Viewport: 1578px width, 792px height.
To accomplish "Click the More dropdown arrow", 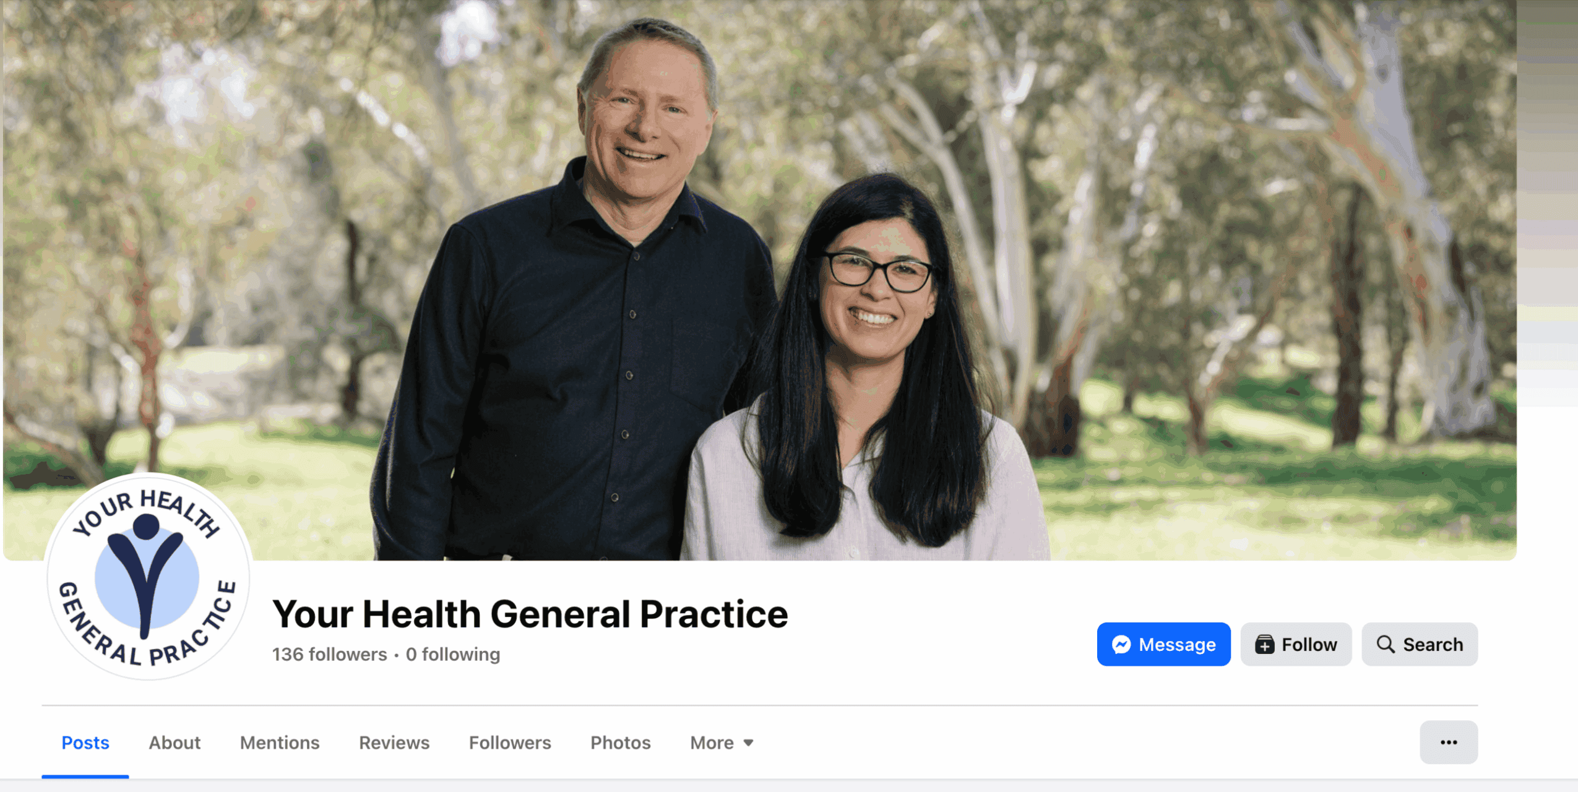I will [x=748, y=742].
